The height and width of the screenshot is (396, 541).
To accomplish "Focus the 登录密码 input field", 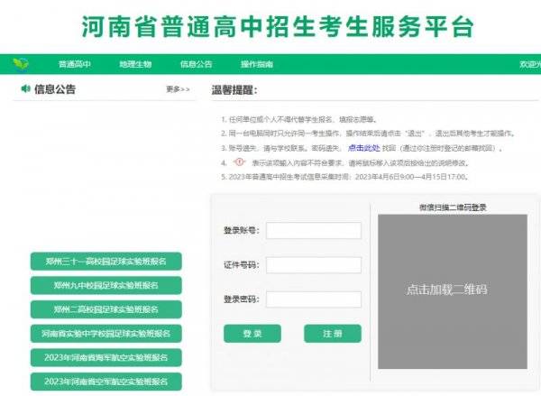I will click(x=314, y=299).
